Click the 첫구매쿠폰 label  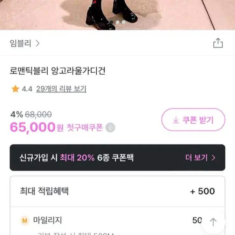click(x=85, y=128)
